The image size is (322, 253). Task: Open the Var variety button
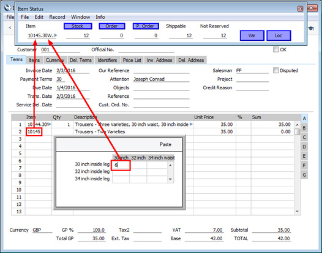pos(252,35)
